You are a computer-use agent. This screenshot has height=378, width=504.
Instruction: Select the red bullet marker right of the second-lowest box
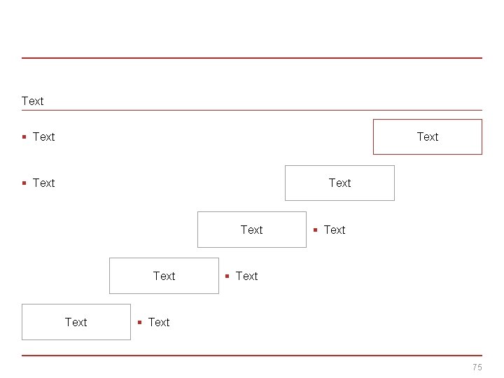click(227, 276)
